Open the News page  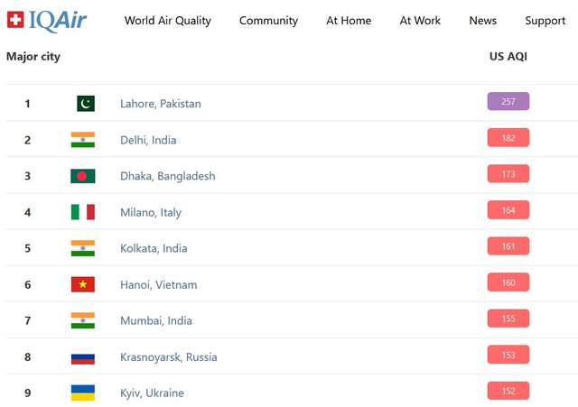[x=482, y=21]
